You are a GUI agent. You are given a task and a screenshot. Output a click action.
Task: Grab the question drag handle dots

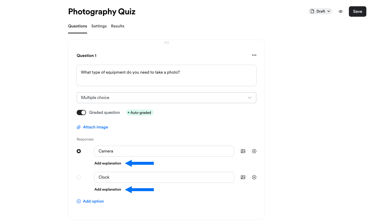(x=166, y=42)
